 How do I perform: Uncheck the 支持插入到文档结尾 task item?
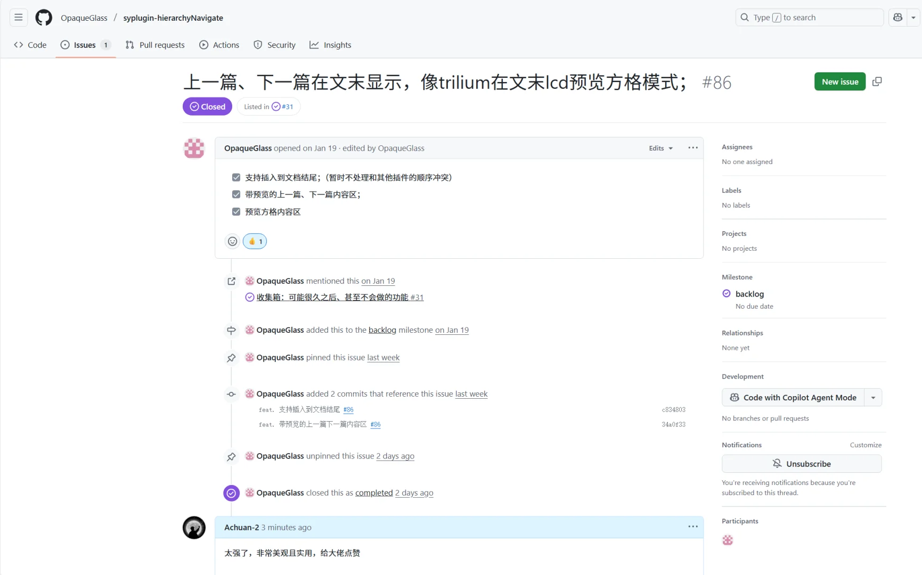[x=236, y=177]
